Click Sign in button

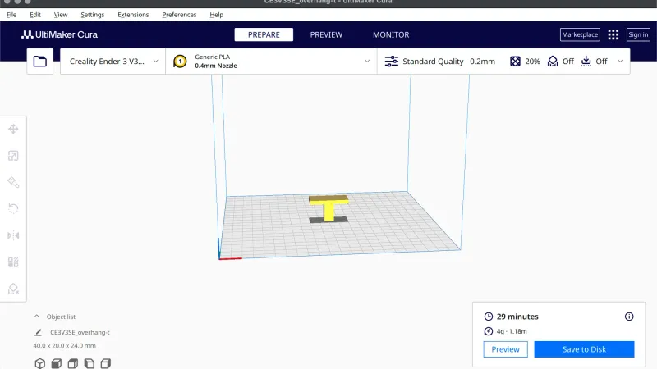(638, 34)
